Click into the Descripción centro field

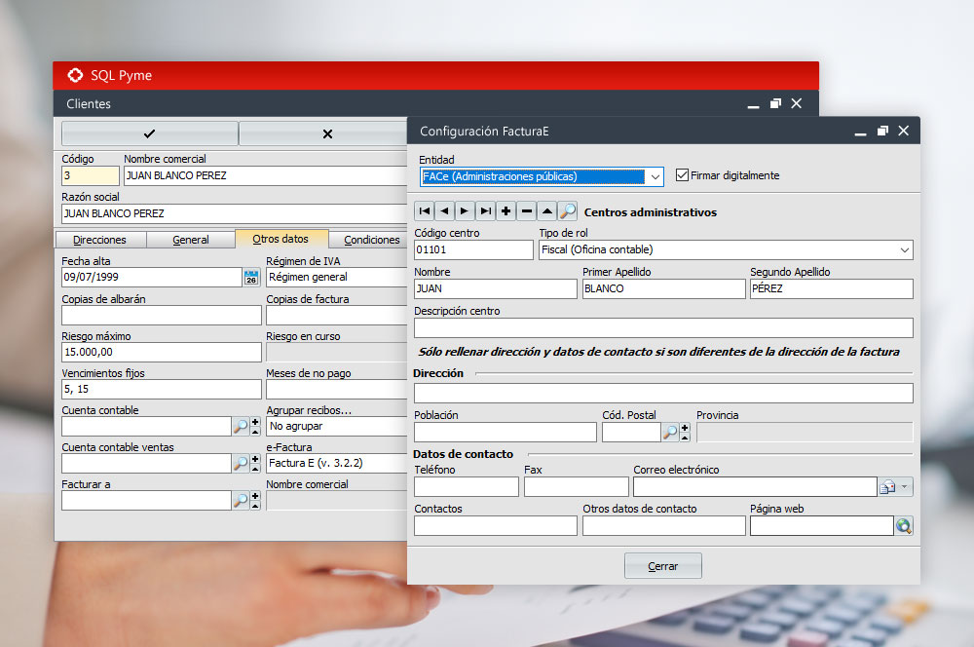tap(662, 328)
